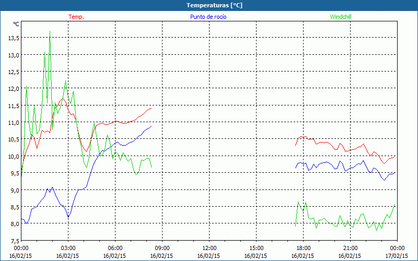Click the 12,0 y-axis value
The width and height of the screenshot is (418, 261).
point(14,89)
